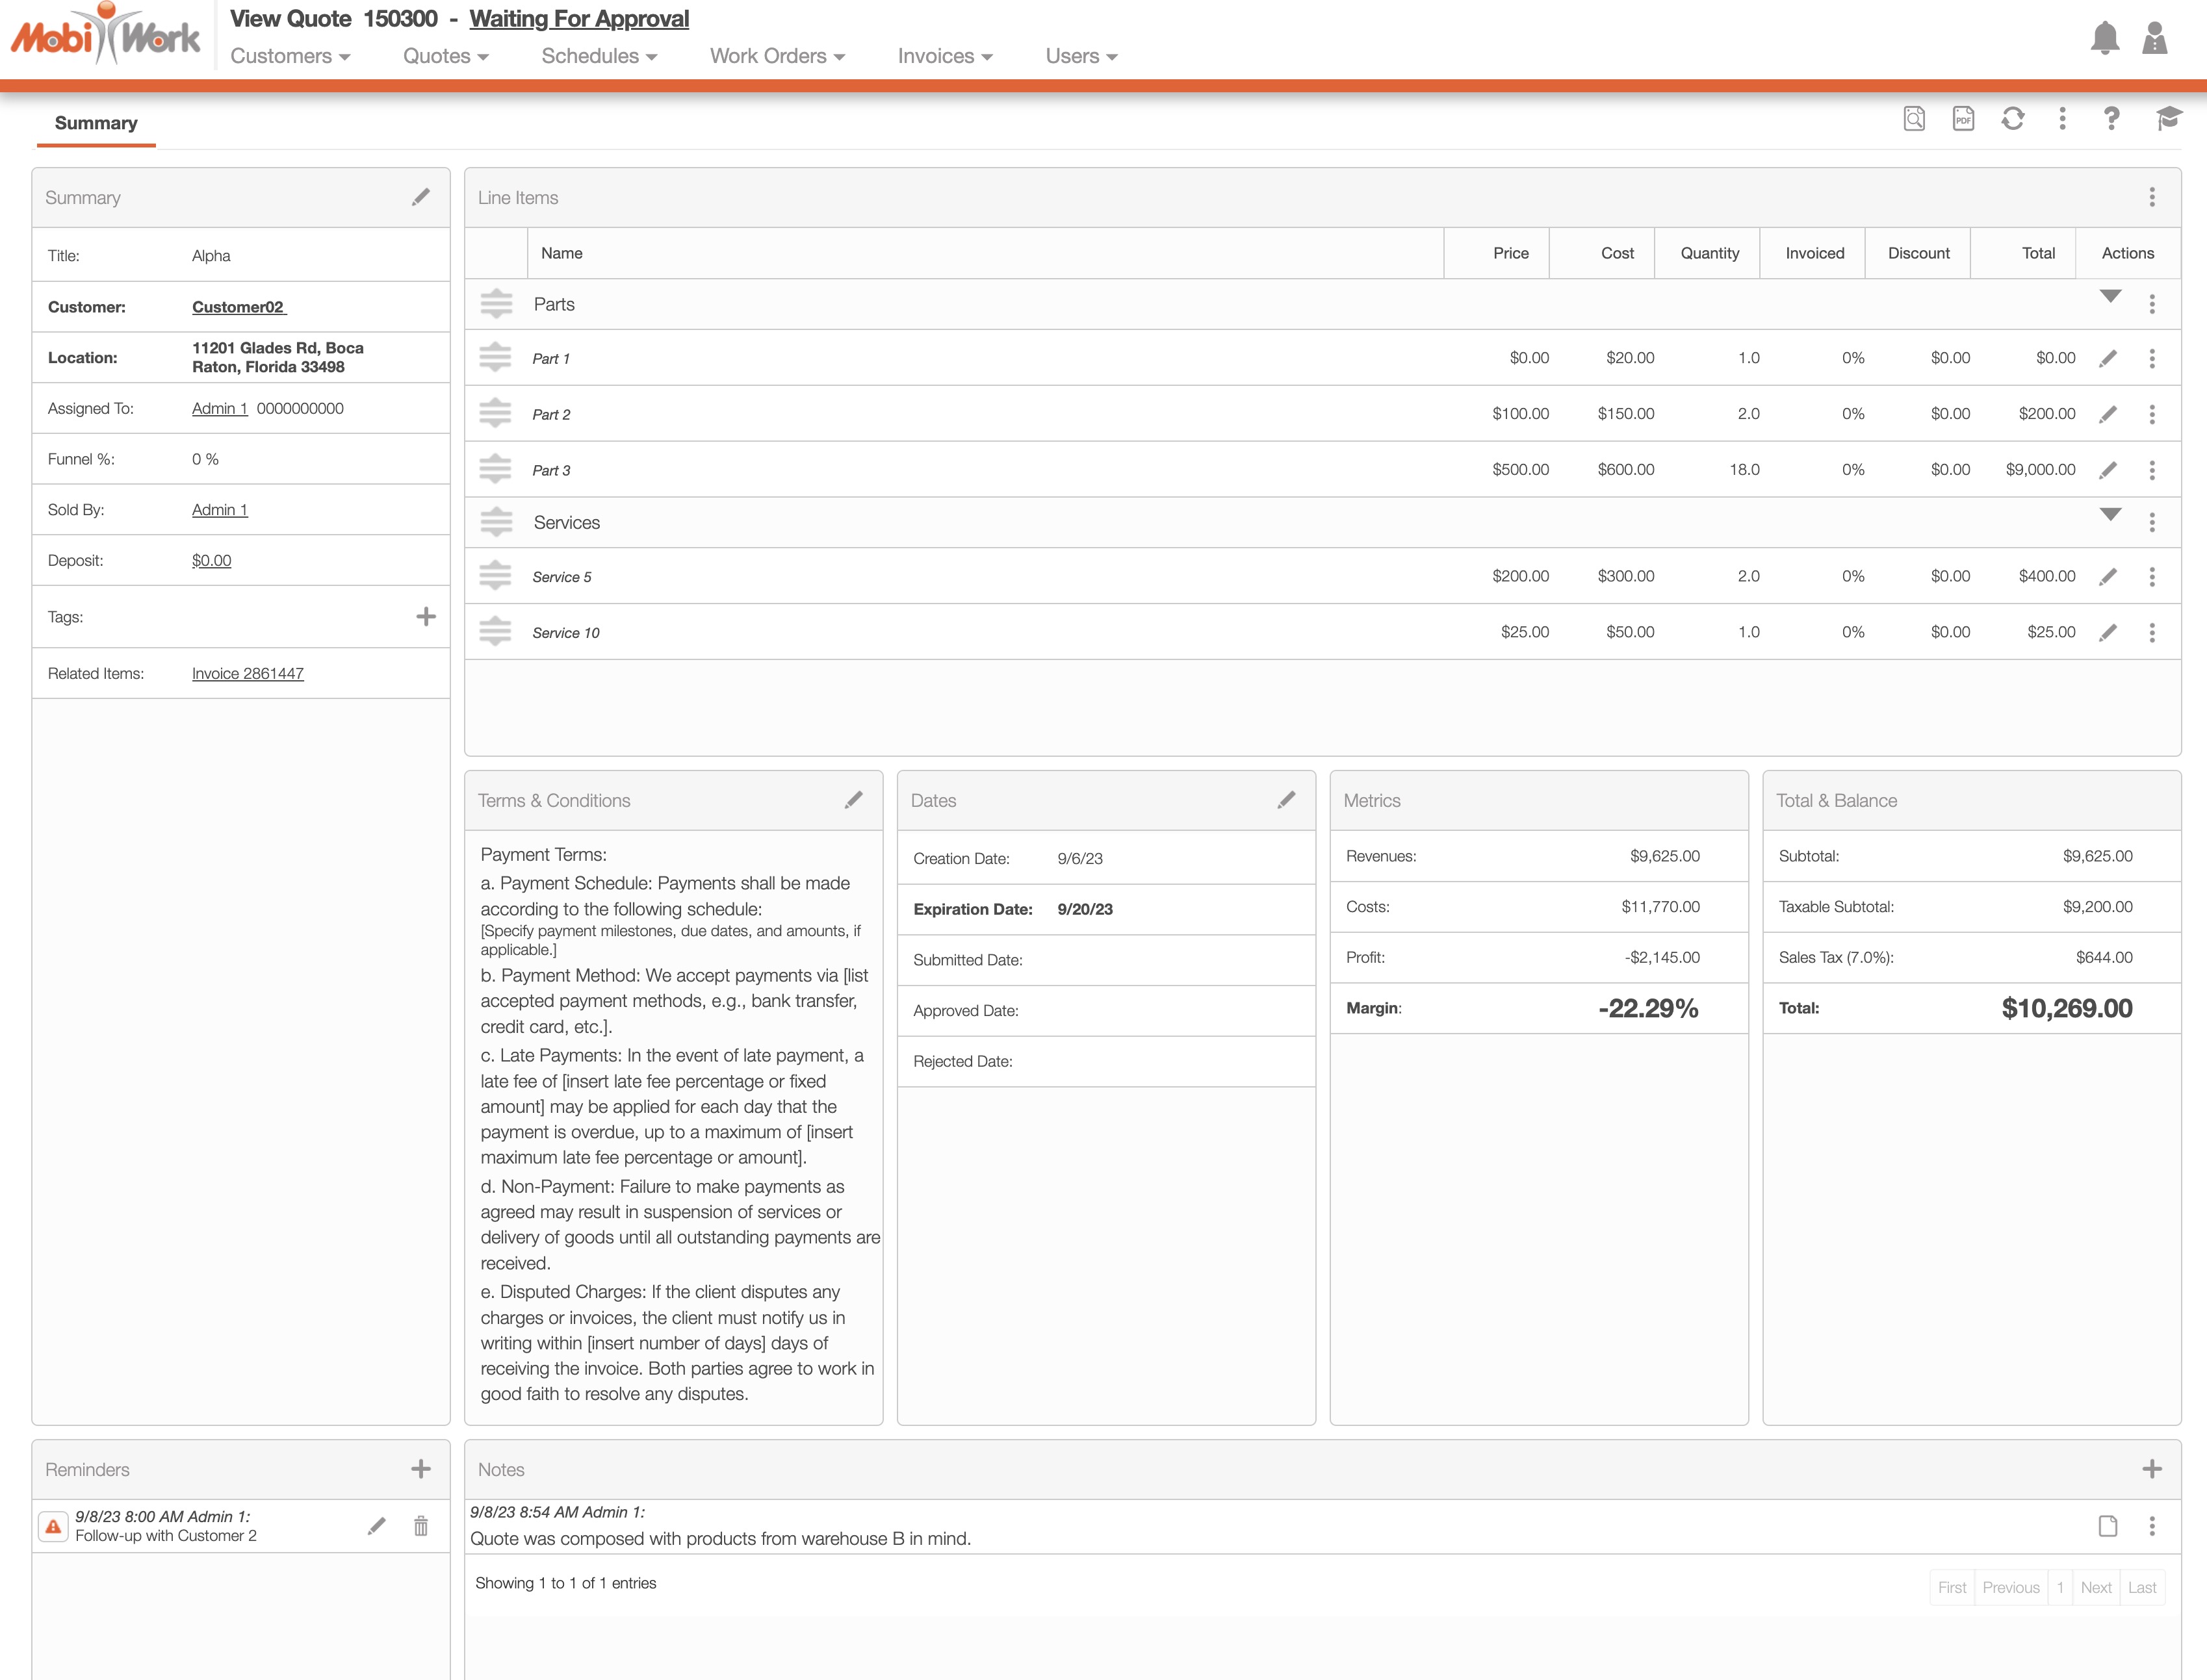Click the PDF export icon
Screen dimensions: 2207x1680
click(x=1963, y=119)
